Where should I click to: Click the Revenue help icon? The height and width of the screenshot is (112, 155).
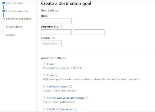54,38
